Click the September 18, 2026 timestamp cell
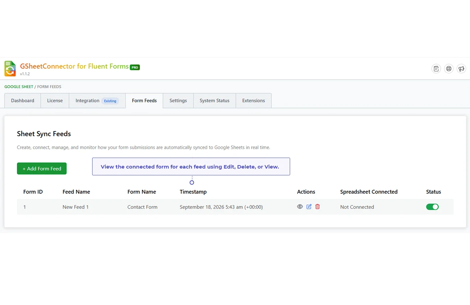Screen dimensions: 470x305 [221, 207]
